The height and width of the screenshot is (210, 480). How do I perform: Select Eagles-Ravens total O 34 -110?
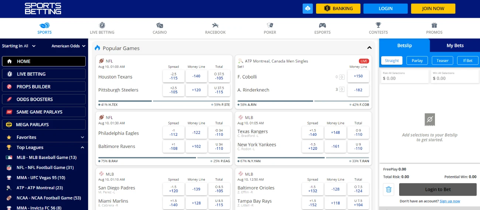coord(219,132)
